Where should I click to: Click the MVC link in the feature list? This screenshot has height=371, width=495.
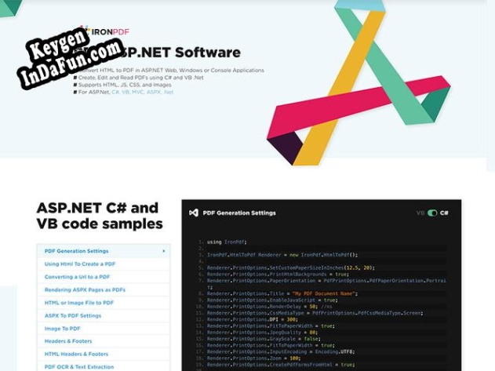(137, 93)
